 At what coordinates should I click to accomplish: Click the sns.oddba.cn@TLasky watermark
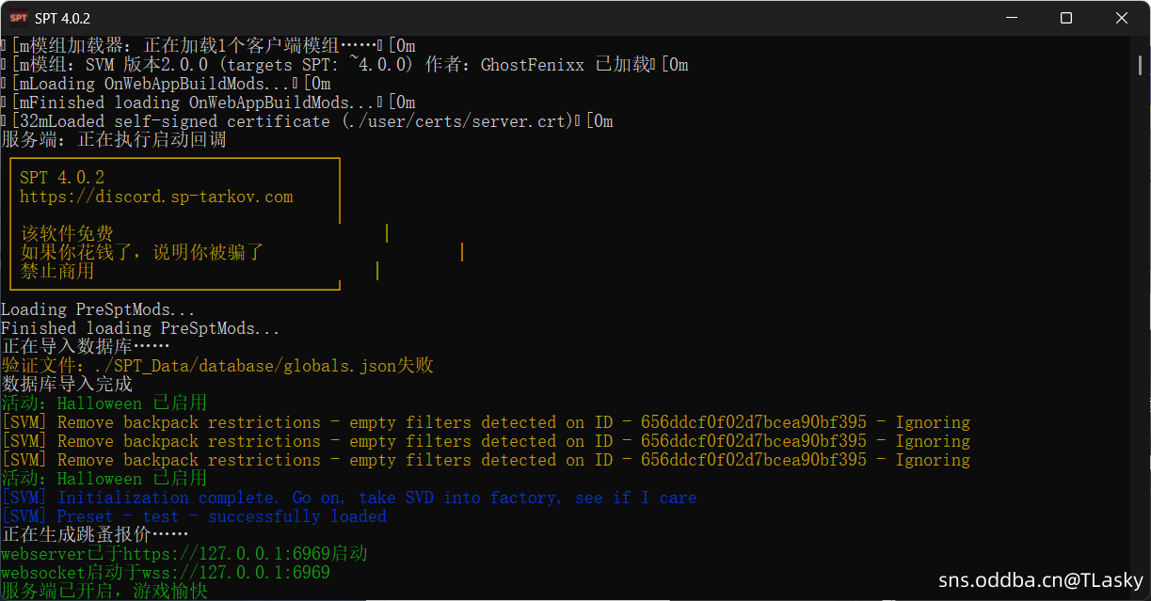1040,581
